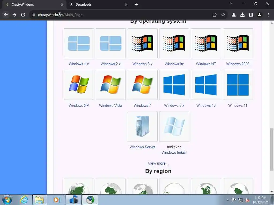Open the Windows 1.x logo thumbnail

[x=79, y=43]
